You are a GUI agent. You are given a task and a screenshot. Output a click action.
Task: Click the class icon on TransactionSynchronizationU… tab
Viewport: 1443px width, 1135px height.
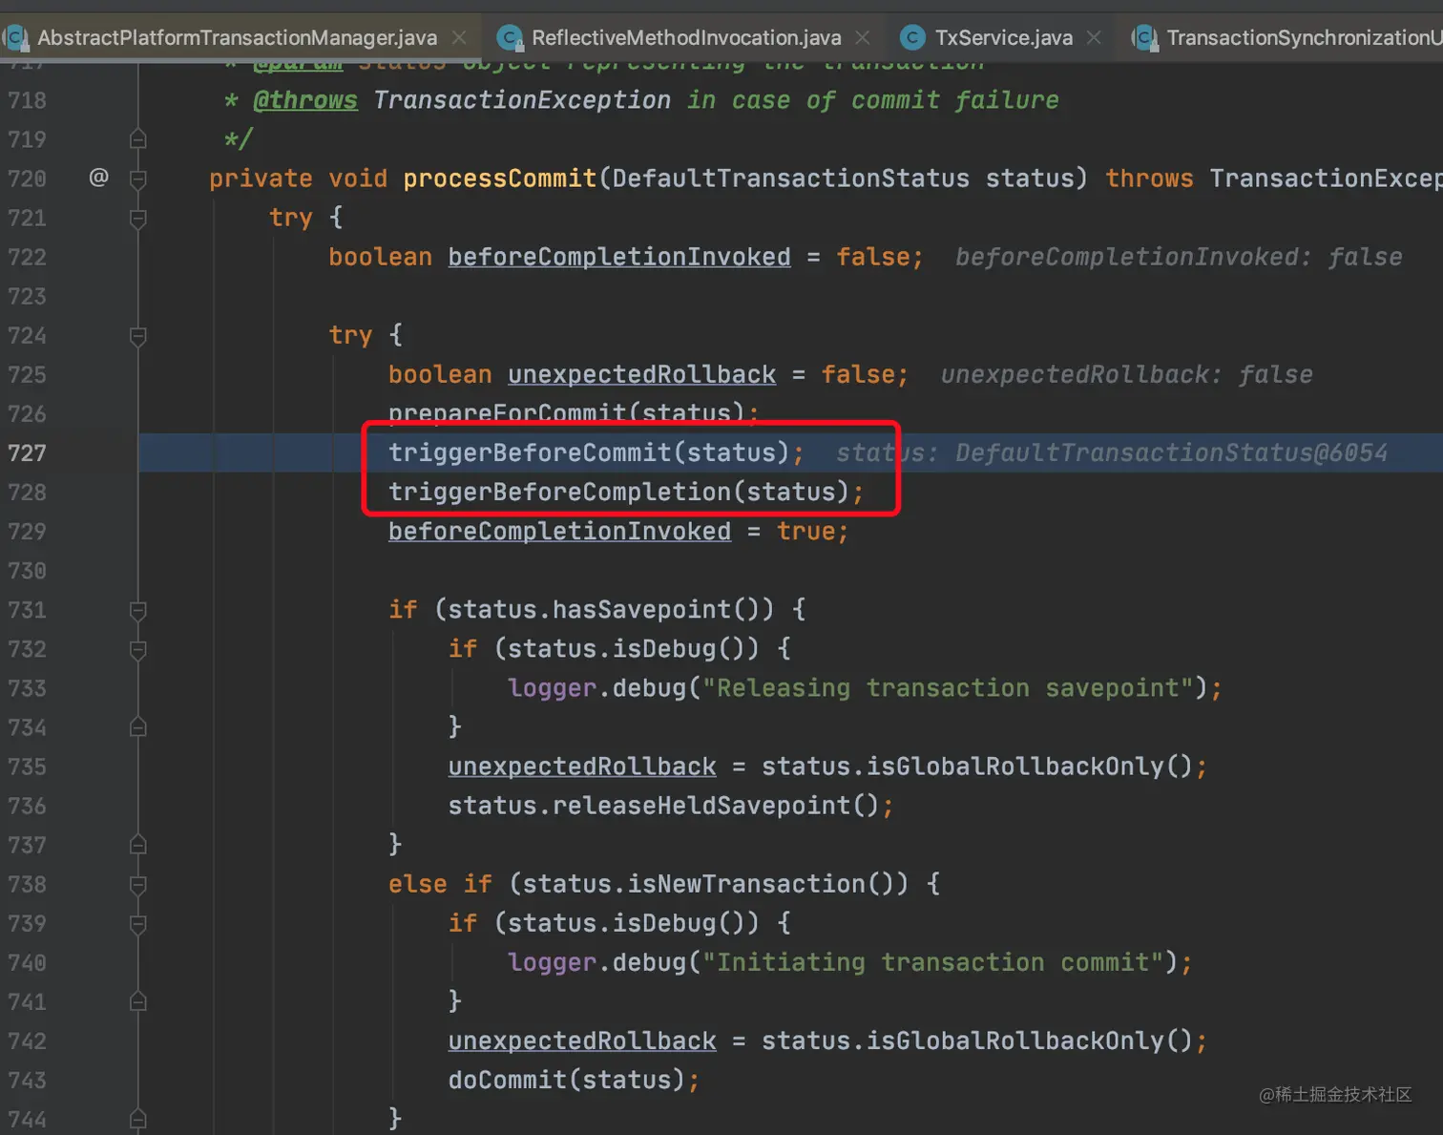[1144, 38]
